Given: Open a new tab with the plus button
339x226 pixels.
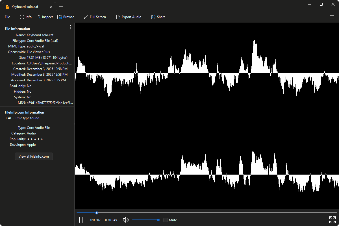Looking at the screenshot, I should click(x=61, y=6).
